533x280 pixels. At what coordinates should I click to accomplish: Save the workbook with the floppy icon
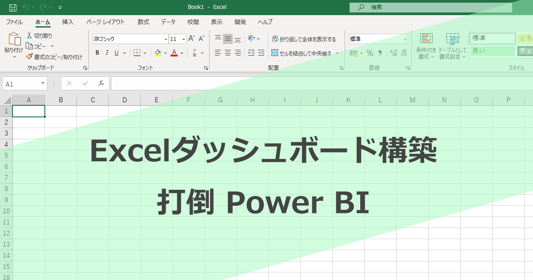tap(13, 7)
